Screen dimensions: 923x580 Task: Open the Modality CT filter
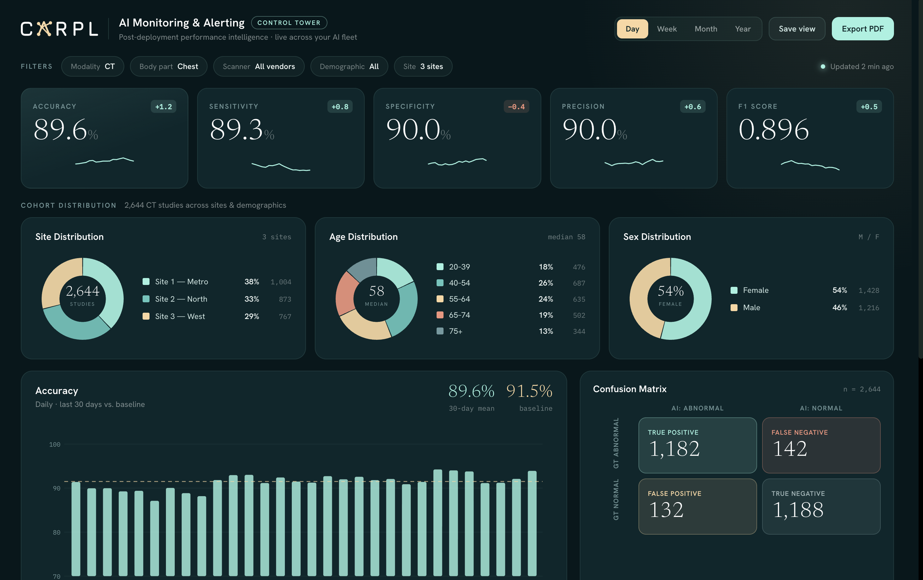[x=92, y=66]
